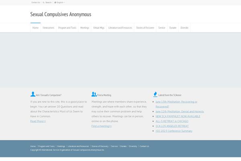Click the flame icon beside Latest from the SCAnner
Viewport: 241px width, 161px height.
(155, 94)
